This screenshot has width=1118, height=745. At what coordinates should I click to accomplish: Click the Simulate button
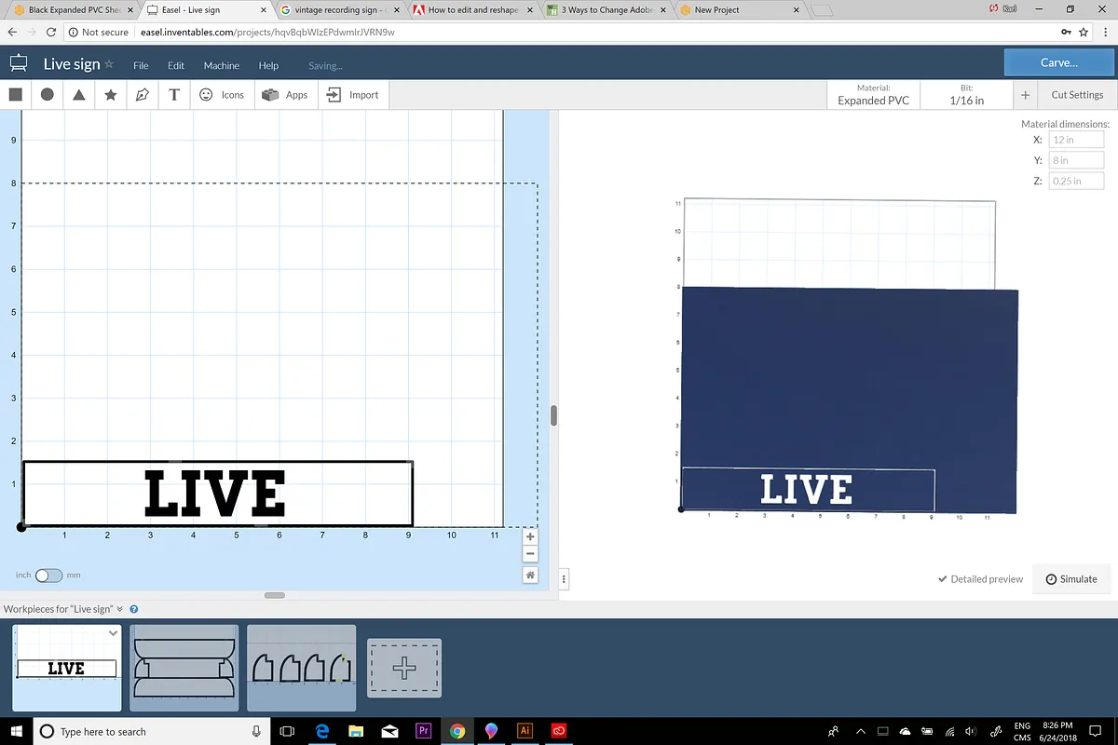[x=1071, y=579]
